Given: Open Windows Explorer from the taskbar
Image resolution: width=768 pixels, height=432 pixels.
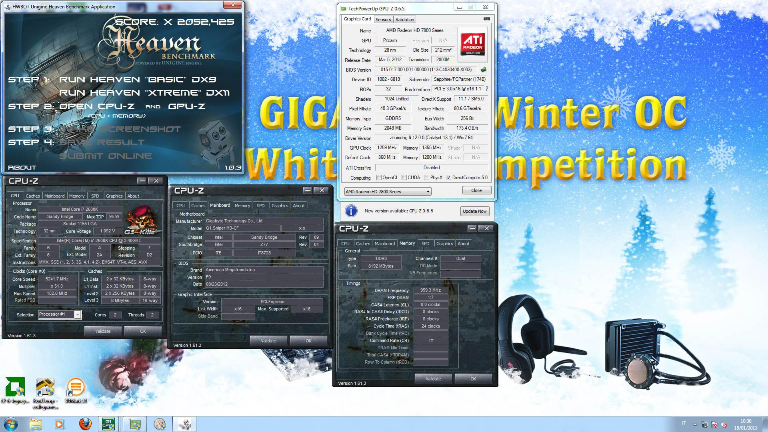Looking at the screenshot, I should click(36, 424).
